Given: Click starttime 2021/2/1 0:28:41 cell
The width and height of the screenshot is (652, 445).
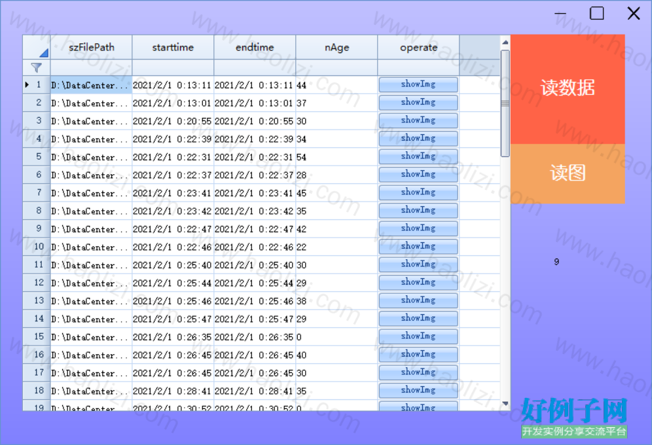Looking at the screenshot, I should coord(173,391).
